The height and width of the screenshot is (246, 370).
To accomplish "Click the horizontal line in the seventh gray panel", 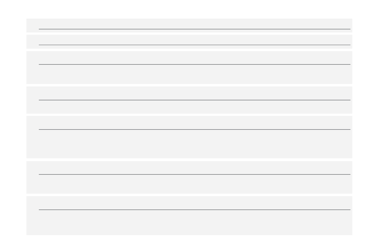I will [194, 210].
